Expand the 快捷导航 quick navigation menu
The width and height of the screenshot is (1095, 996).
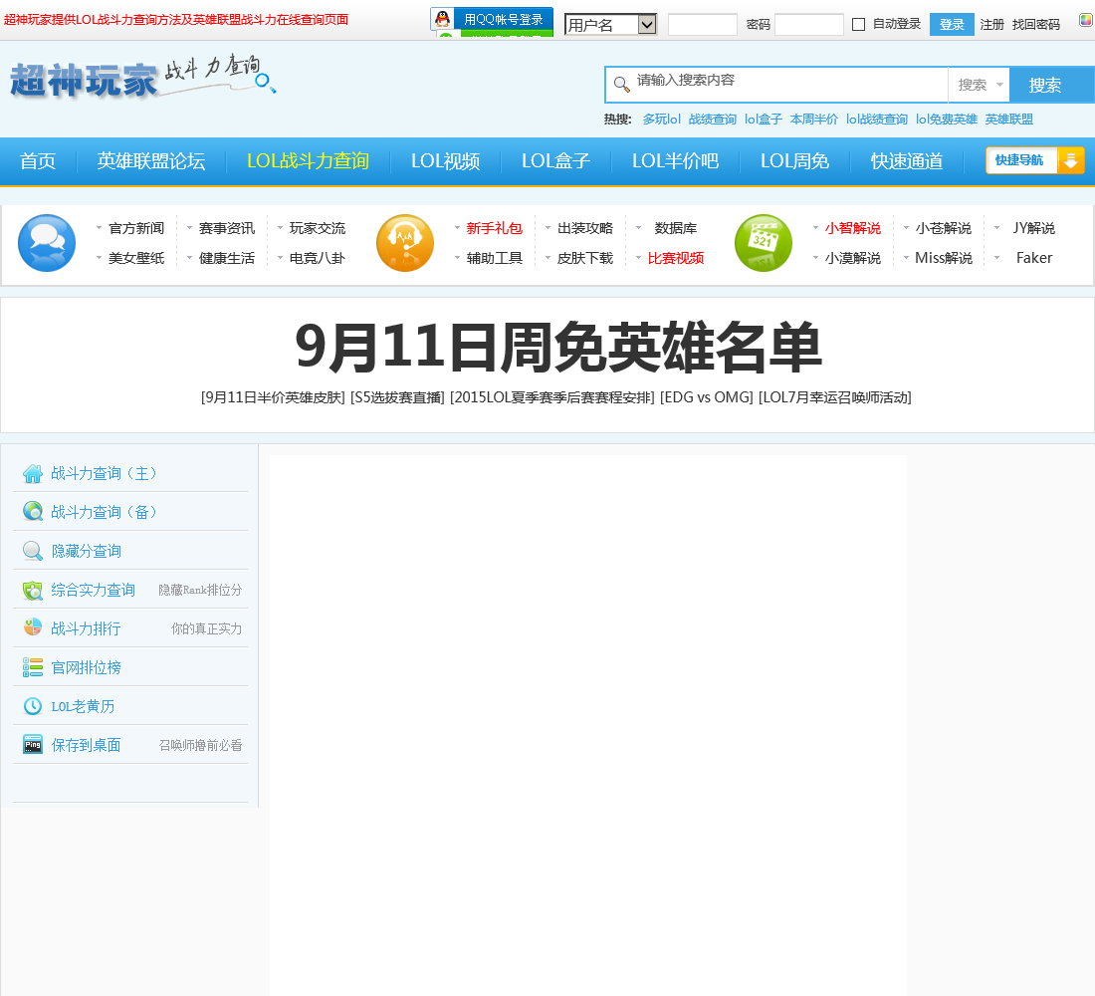(1035, 160)
